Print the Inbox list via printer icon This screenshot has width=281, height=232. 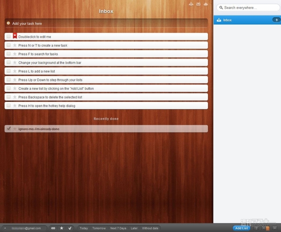point(191,4)
